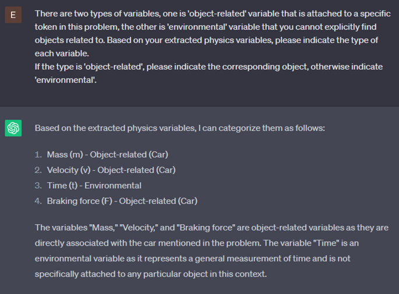This screenshot has width=399, height=294.
Task: Click "Object-related (Car)" next to Velocity
Action: click(136, 170)
